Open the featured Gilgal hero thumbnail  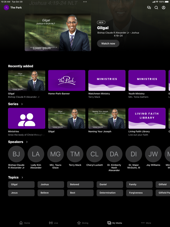(x=58, y=33)
